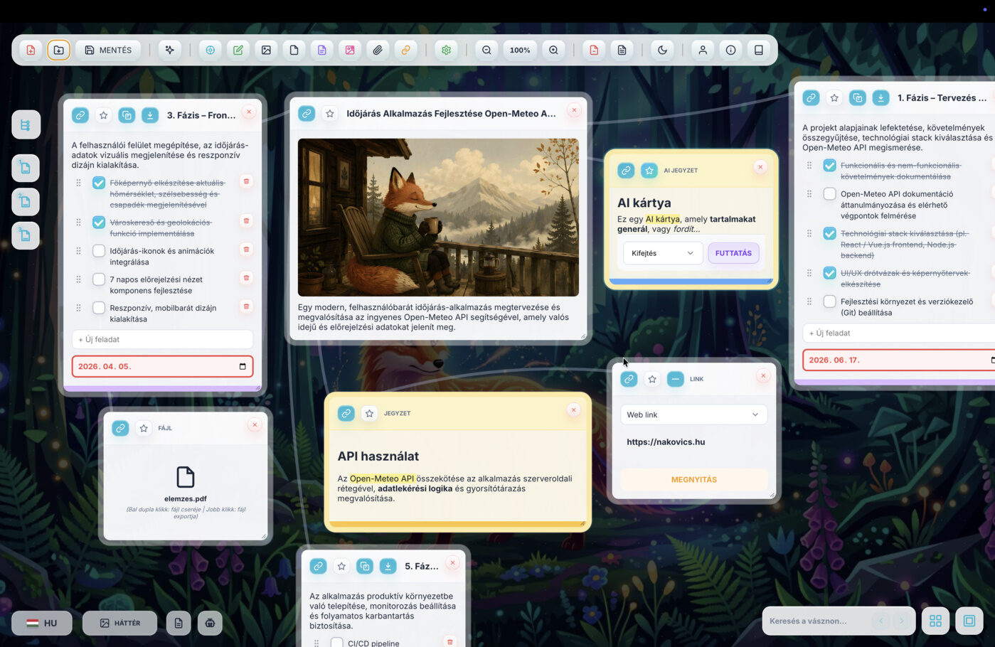Viewport: 995px width, 647px height.
Task: Delete the 7 napos előrejelzési task row
Action: [x=246, y=278]
